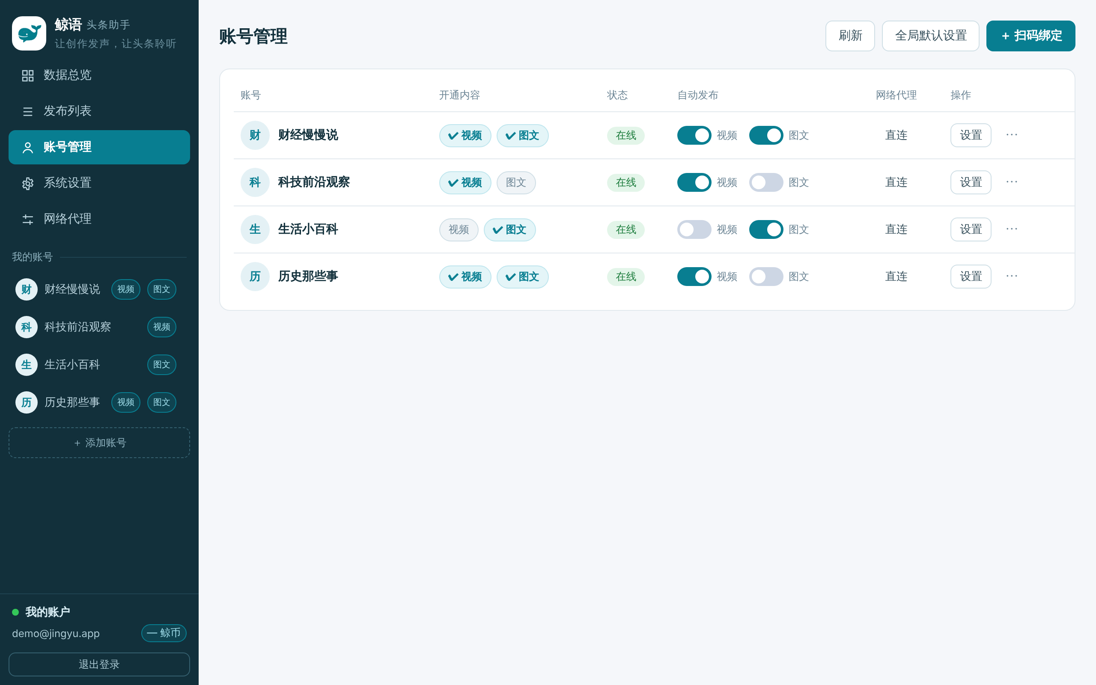This screenshot has width=1096, height=685.
Task: Click the 发布列表 list icon
Action: click(28, 111)
